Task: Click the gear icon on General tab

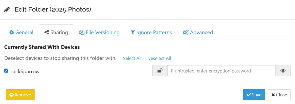Action: 12,32
